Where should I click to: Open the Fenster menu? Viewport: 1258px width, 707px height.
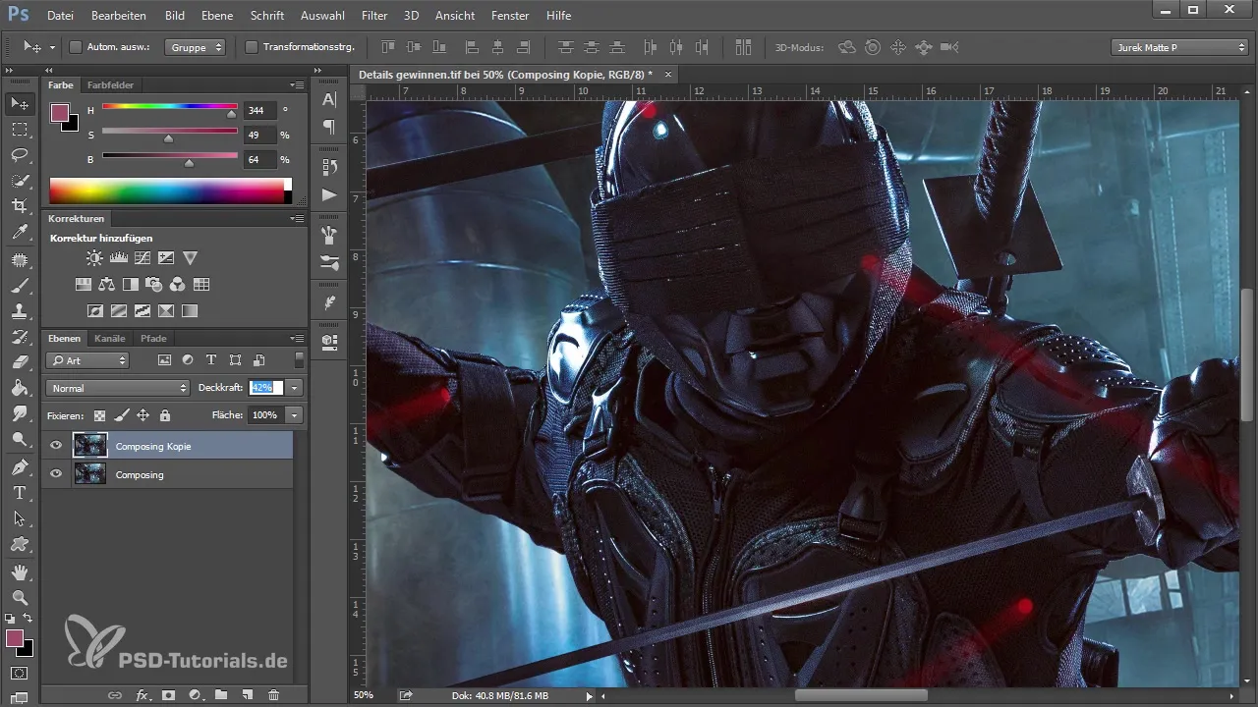(509, 16)
